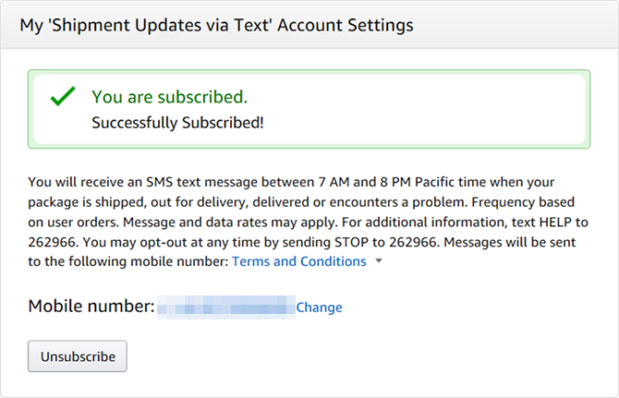Click the 'Successfully Subscribed!' message text
Image resolution: width=619 pixels, height=398 pixels.
(177, 123)
